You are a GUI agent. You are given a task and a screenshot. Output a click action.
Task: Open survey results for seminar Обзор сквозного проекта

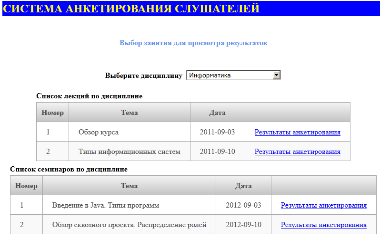323,225
